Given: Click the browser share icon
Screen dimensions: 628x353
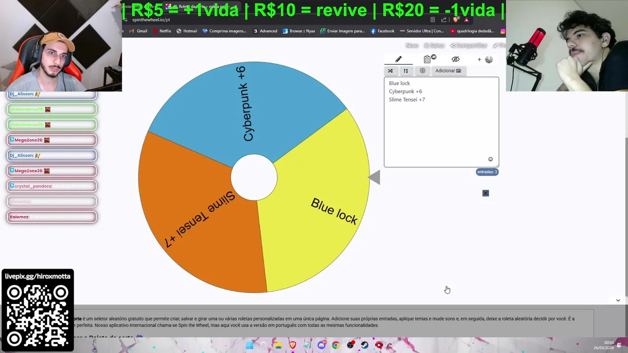Looking at the screenshot, I should coord(444,20).
